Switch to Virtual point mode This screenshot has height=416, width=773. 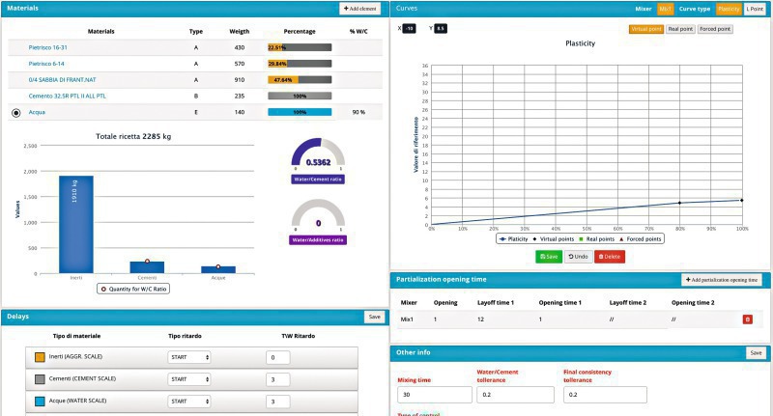[x=646, y=29]
